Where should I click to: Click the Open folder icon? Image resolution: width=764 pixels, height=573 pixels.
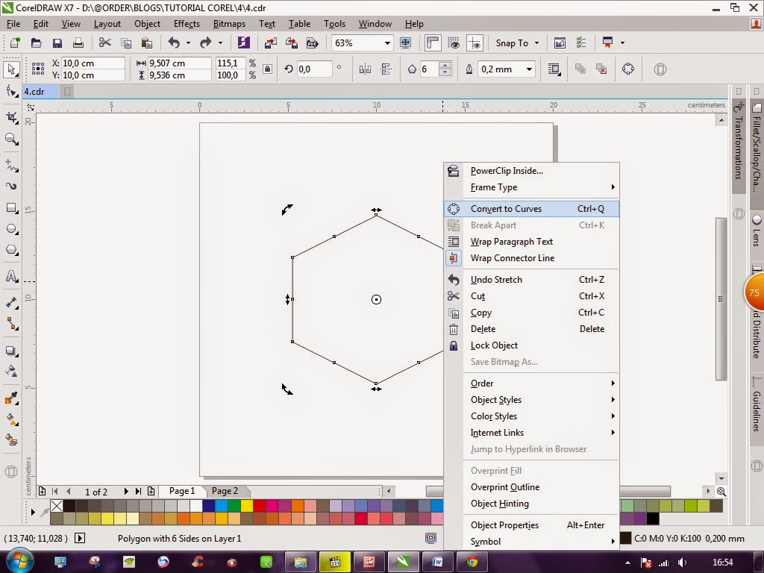pyautogui.click(x=36, y=43)
